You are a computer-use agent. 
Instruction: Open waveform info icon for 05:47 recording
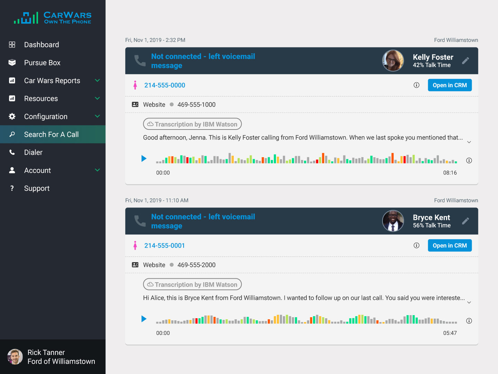469,321
